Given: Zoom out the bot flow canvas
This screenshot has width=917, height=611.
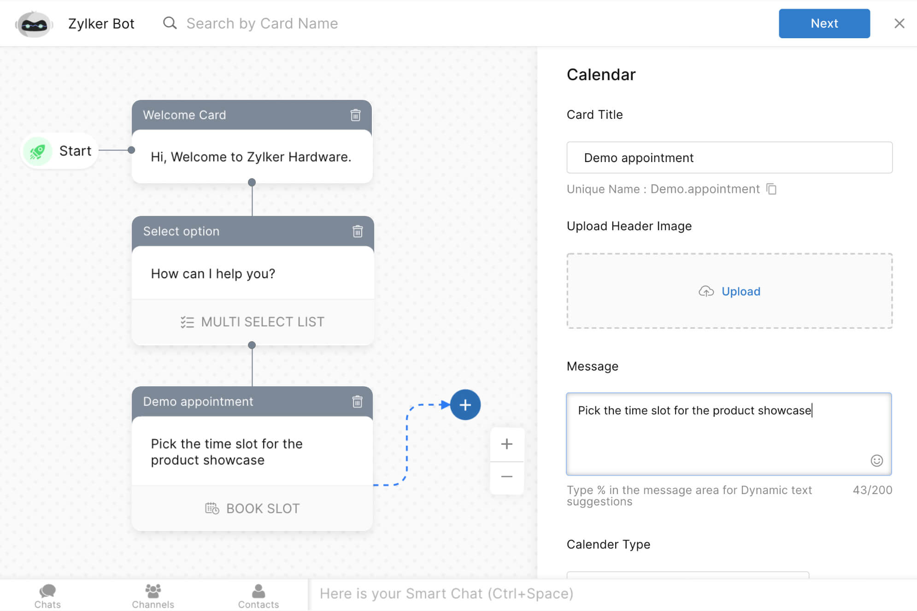Looking at the screenshot, I should (506, 477).
